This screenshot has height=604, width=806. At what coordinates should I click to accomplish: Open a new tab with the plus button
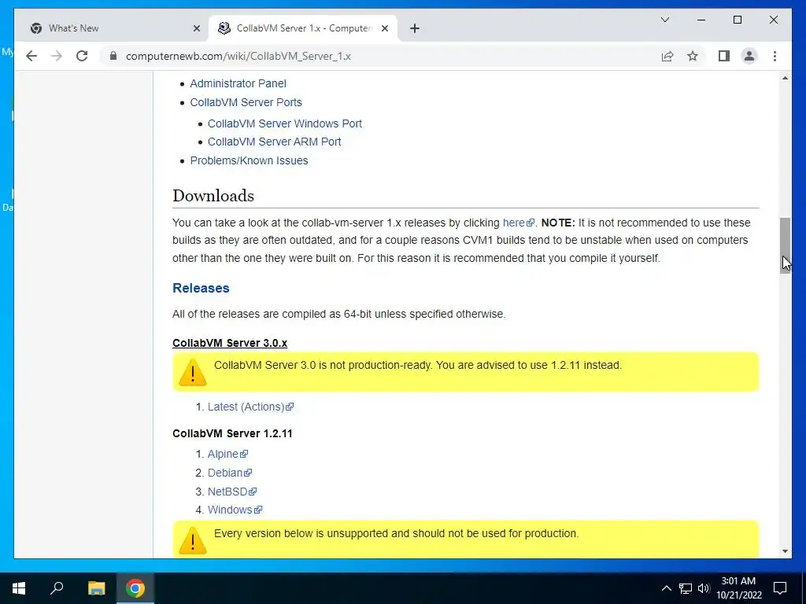pos(415,28)
